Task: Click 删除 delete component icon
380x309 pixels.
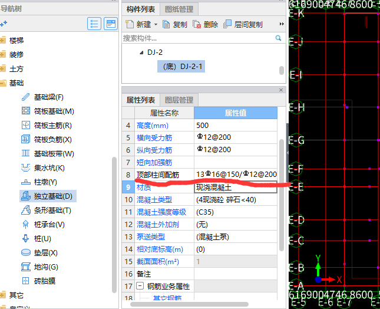Action: [197, 25]
